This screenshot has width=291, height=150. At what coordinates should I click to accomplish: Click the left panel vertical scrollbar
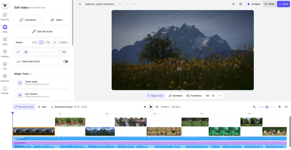[x=73, y=23]
